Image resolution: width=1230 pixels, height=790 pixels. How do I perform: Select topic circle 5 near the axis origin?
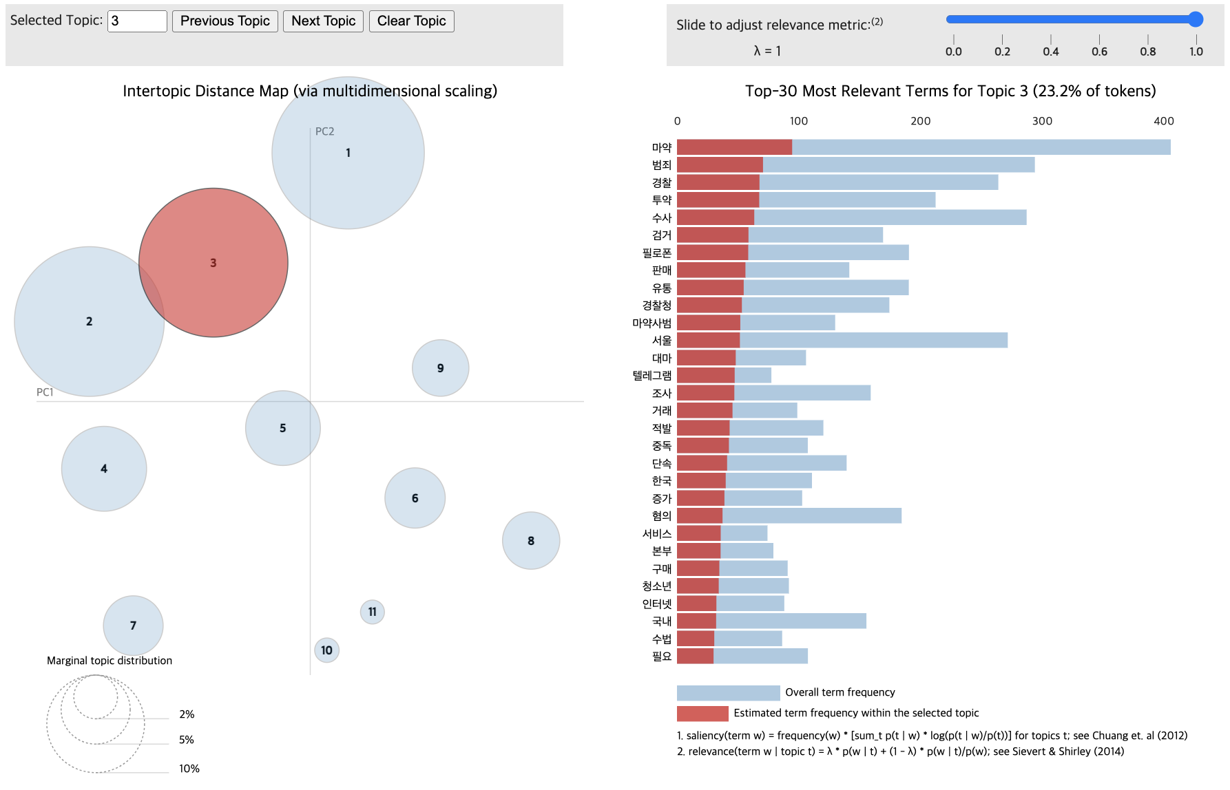coord(283,428)
